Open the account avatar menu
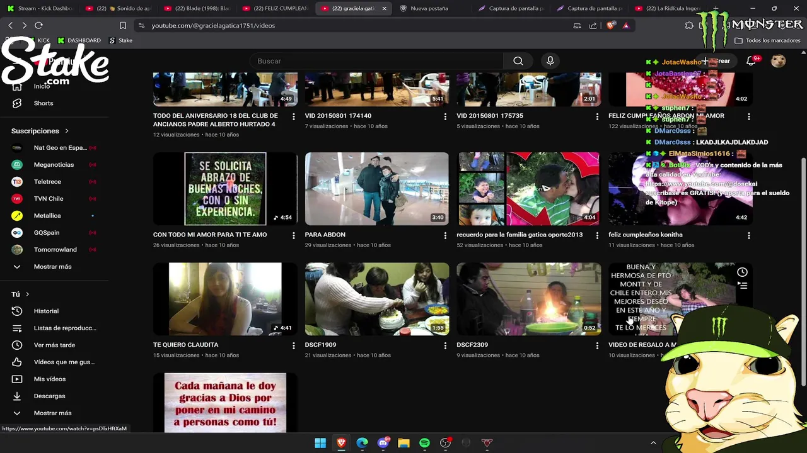Viewport: 807px width, 453px height. [x=778, y=61]
